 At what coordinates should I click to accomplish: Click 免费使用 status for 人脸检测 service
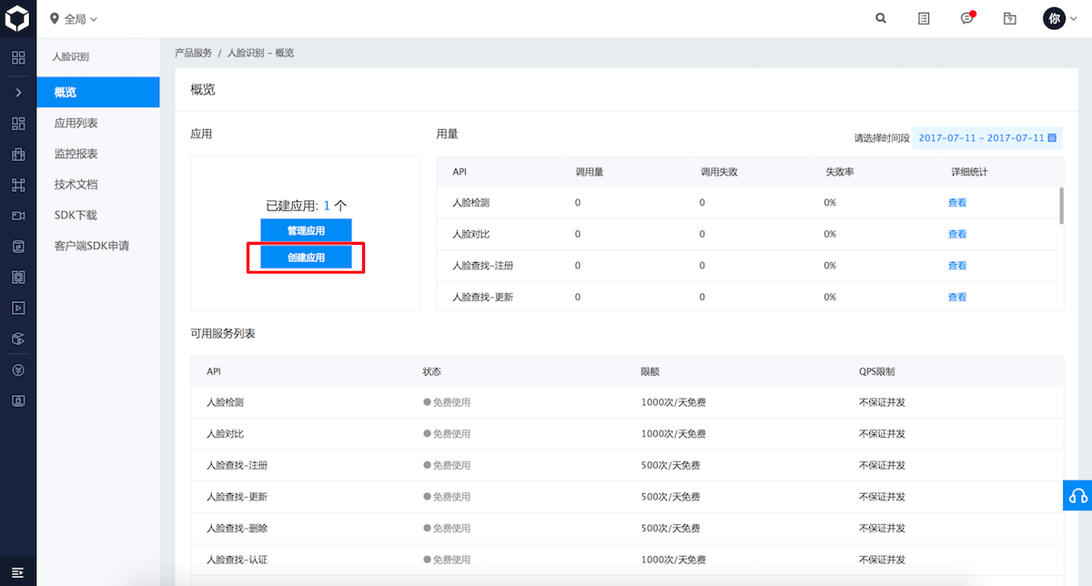tap(447, 402)
